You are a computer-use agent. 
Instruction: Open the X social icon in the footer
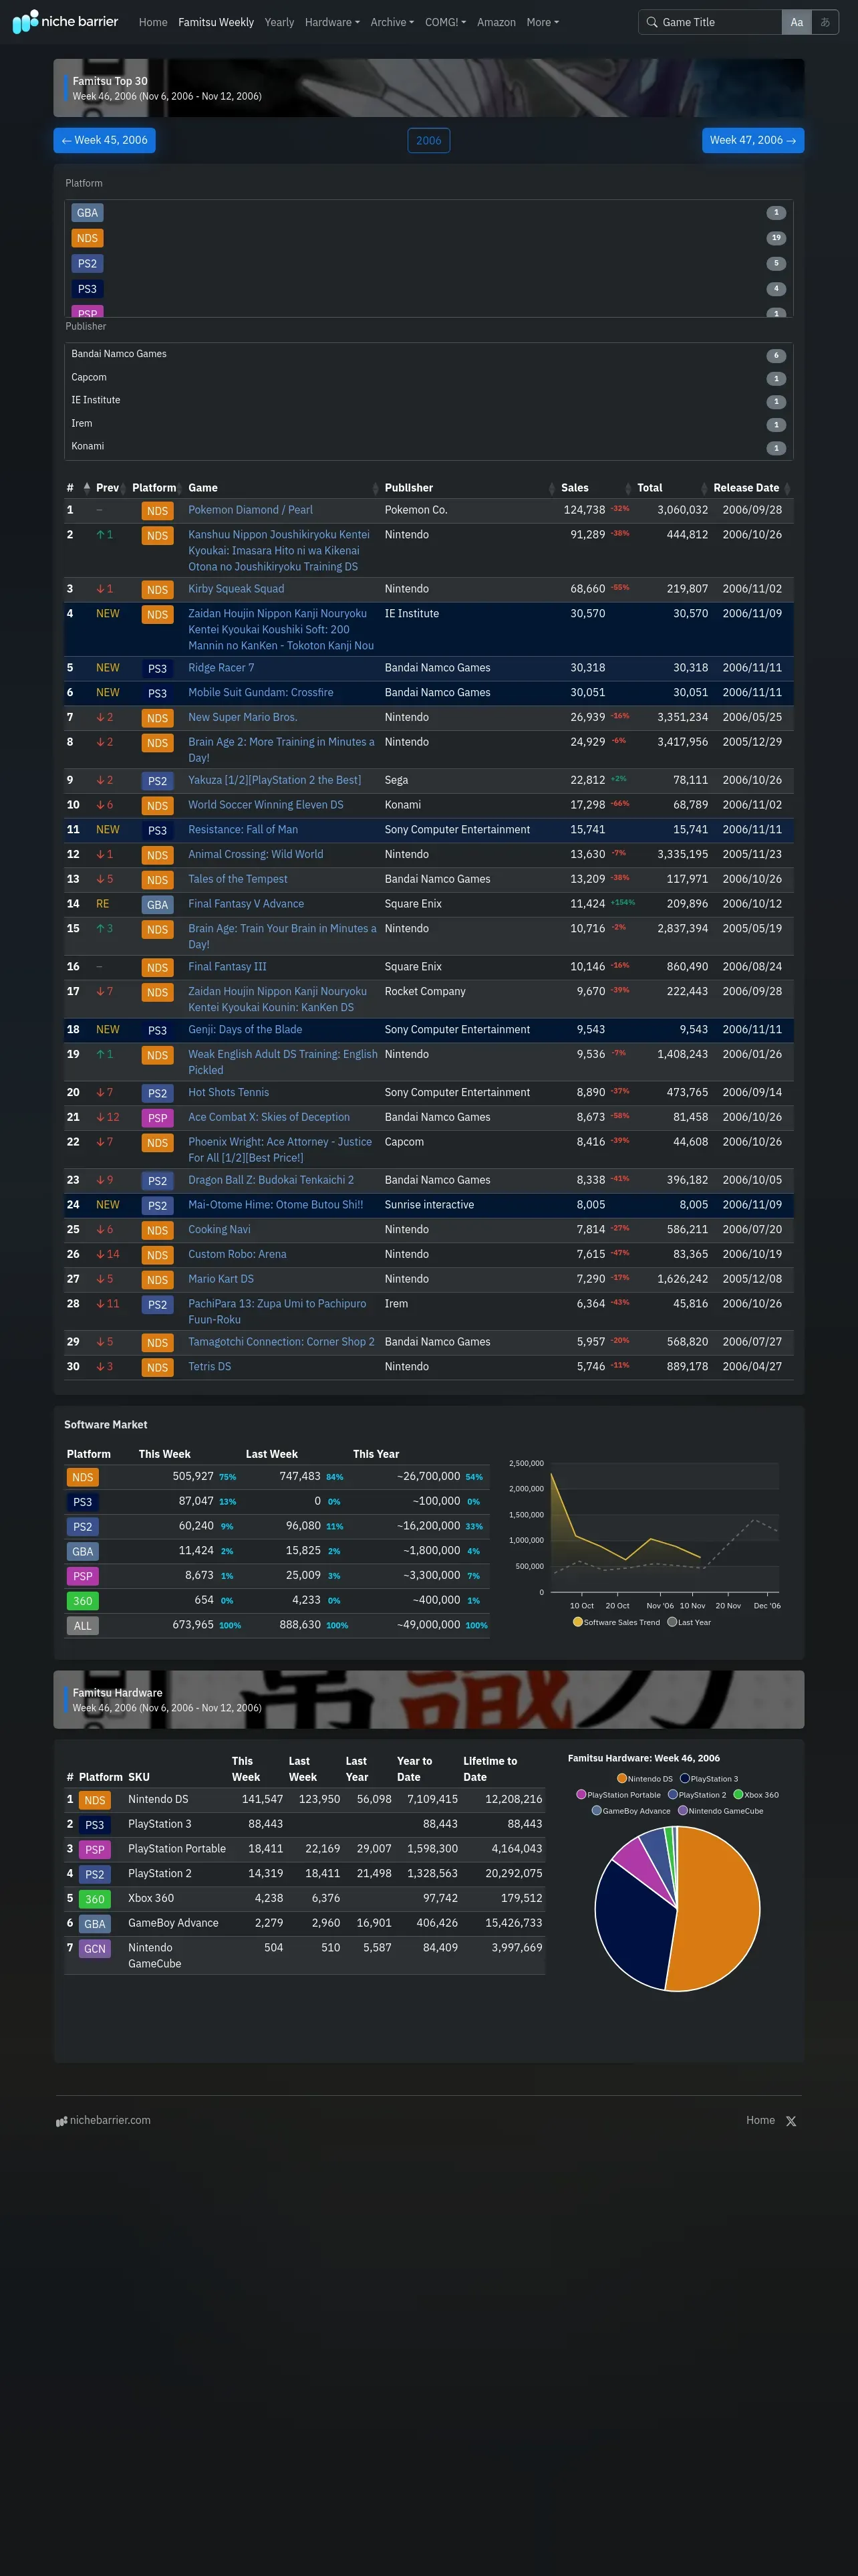(x=791, y=2121)
